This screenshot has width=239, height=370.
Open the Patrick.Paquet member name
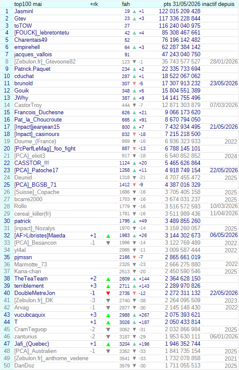32,69
